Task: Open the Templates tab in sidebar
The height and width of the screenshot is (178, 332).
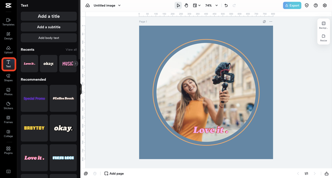Action: (8, 22)
